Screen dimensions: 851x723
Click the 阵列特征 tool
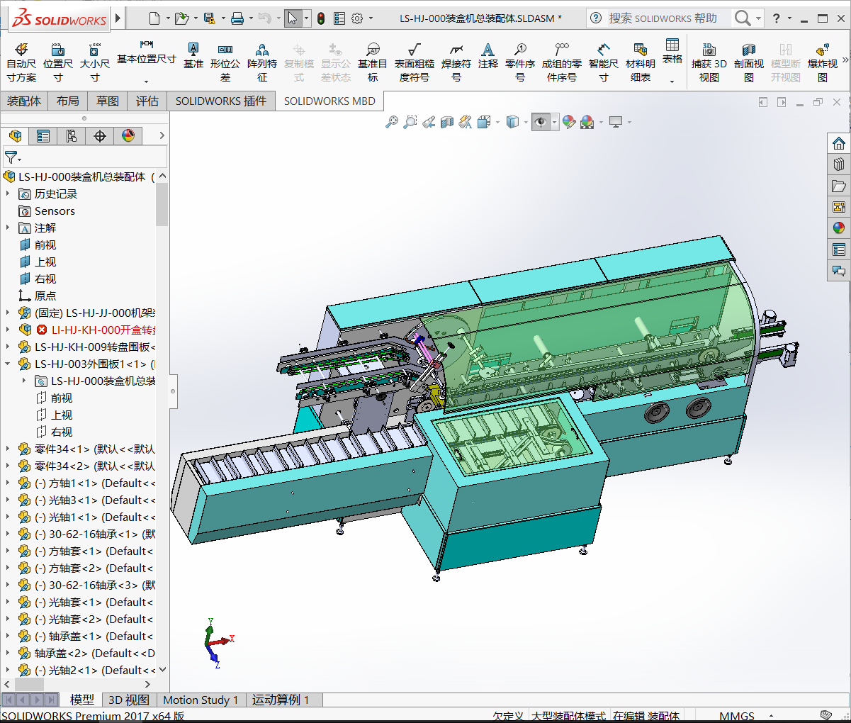click(x=262, y=62)
